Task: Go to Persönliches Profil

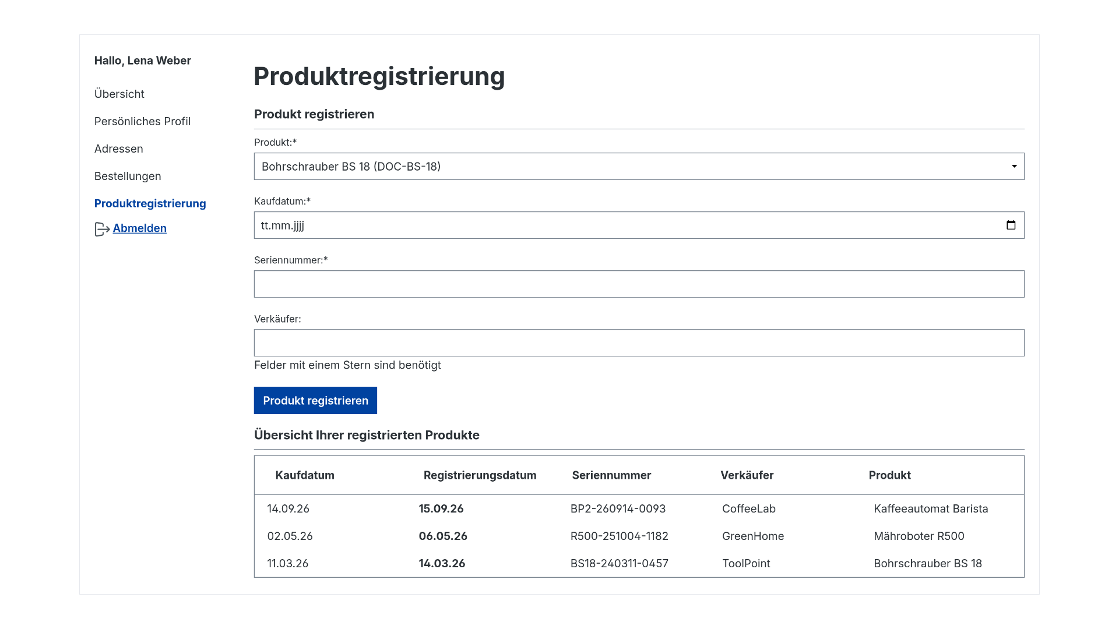Action: coord(142,121)
